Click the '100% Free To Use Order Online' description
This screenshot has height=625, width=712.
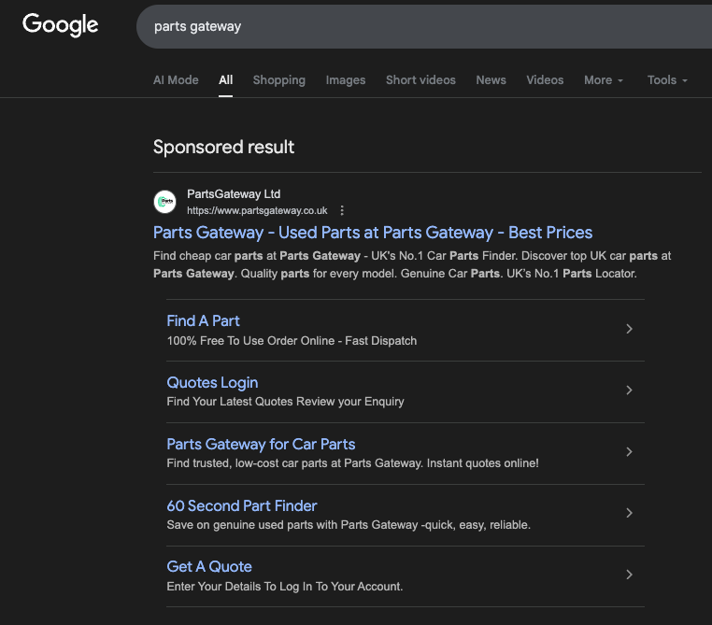click(x=292, y=341)
